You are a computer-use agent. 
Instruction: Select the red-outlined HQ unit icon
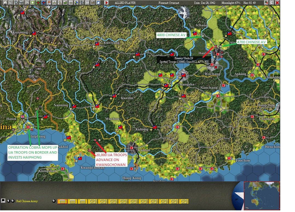[62, 202]
